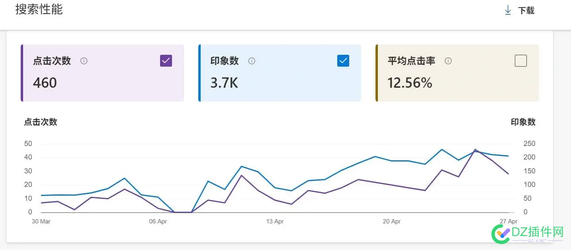The height and width of the screenshot is (250, 571).
Task: Click the info icon for 平均点击率
Action: pos(448,61)
